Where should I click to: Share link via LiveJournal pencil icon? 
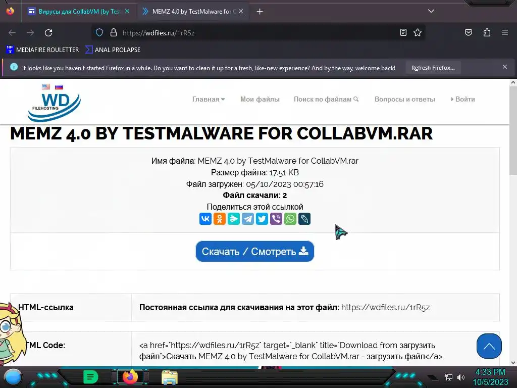pos(304,219)
